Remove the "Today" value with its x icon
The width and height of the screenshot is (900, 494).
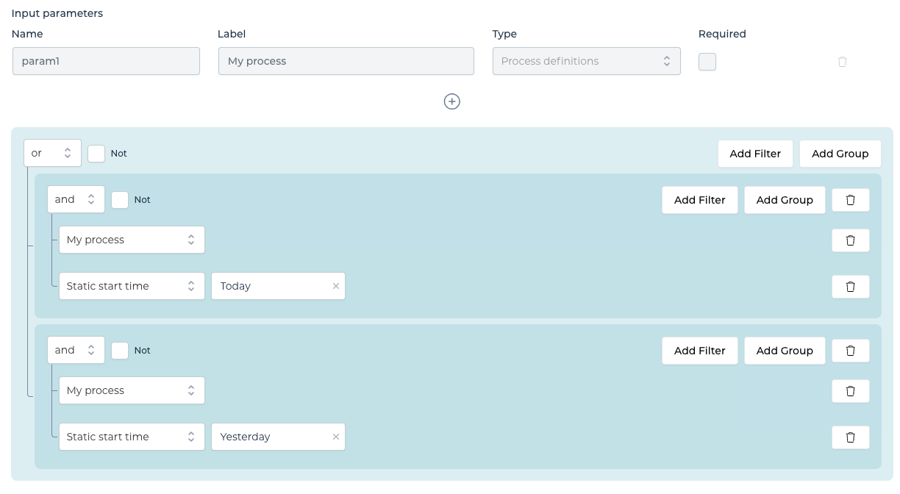click(x=336, y=286)
